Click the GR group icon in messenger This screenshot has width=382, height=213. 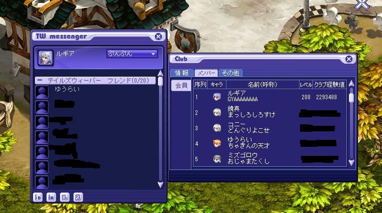point(51,197)
